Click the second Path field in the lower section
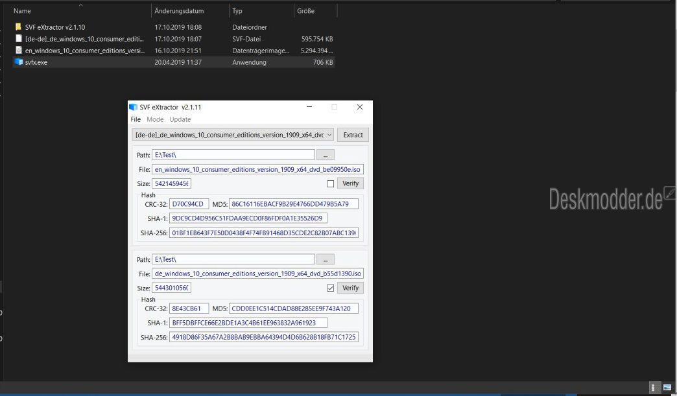The image size is (677, 396). [x=233, y=260]
